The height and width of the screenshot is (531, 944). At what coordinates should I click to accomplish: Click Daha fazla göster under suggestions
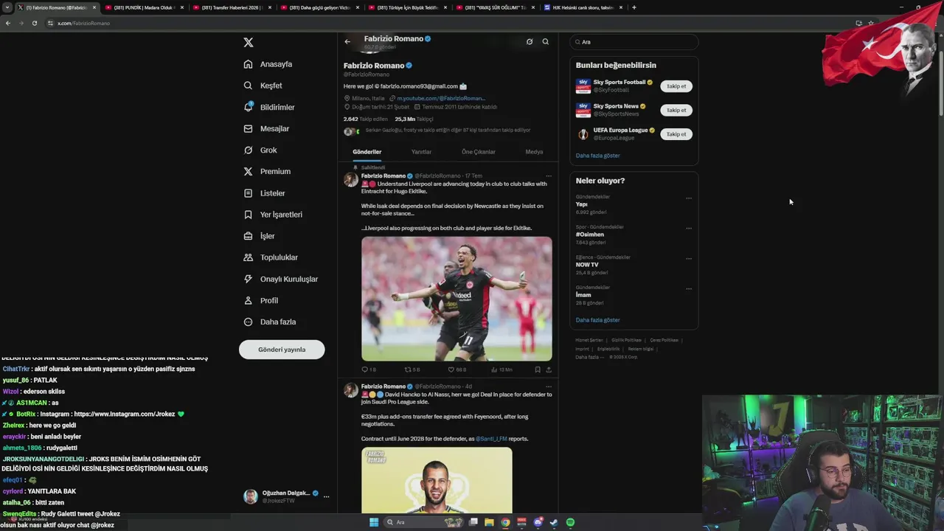tap(597, 156)
